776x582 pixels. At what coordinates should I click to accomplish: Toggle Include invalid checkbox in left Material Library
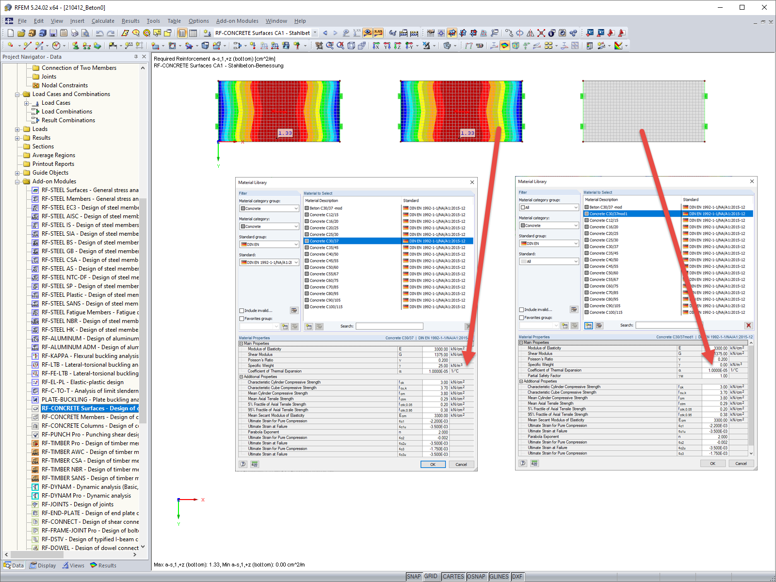tap(242, 310)
